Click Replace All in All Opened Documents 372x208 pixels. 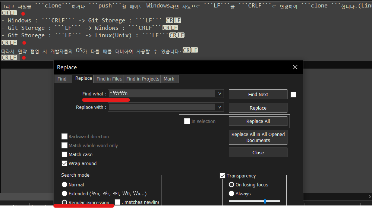coord(258,137)
